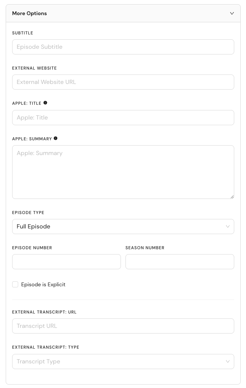Select the Apple: Title input box

123,118
